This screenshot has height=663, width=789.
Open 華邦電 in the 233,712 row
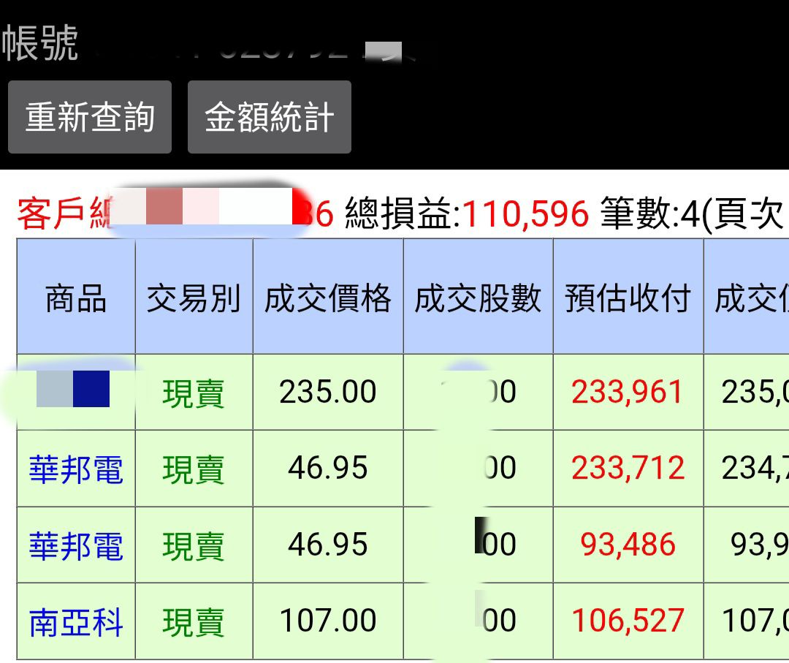click(x=76, y=469)
